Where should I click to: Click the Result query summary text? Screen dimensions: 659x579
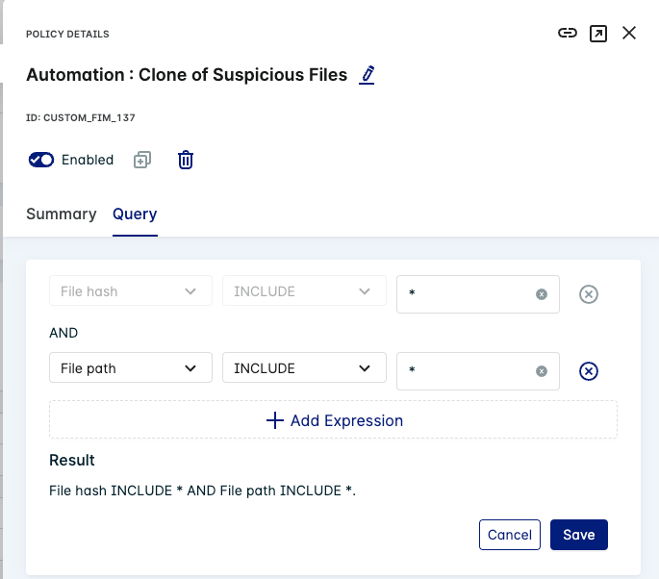pyautogui.click(x=202, y=491)
